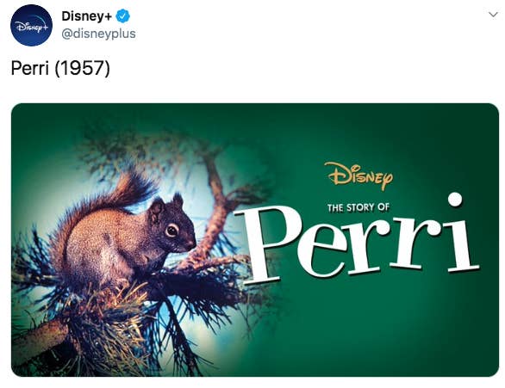The height and width of the screenshot is (388, 505).
Task: Click the year 1957 in the tweet
Action: 82,68
